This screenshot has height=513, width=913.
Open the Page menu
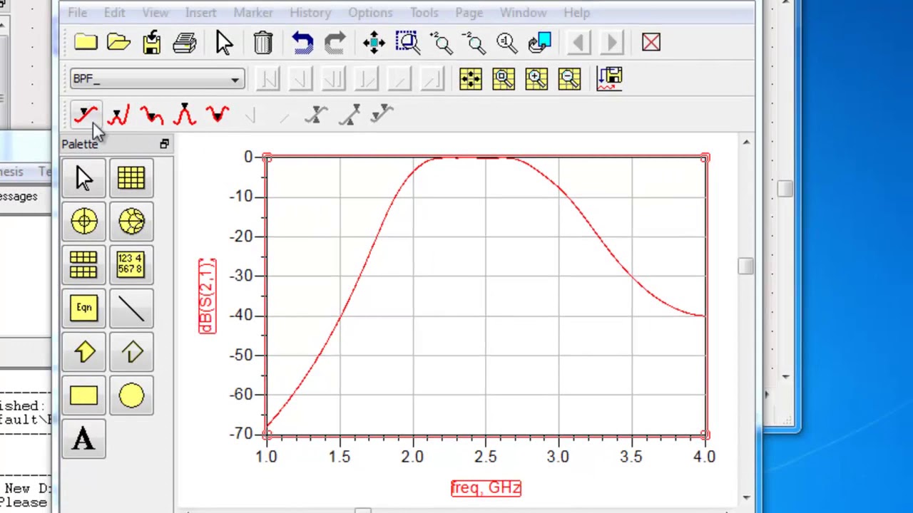469,13
